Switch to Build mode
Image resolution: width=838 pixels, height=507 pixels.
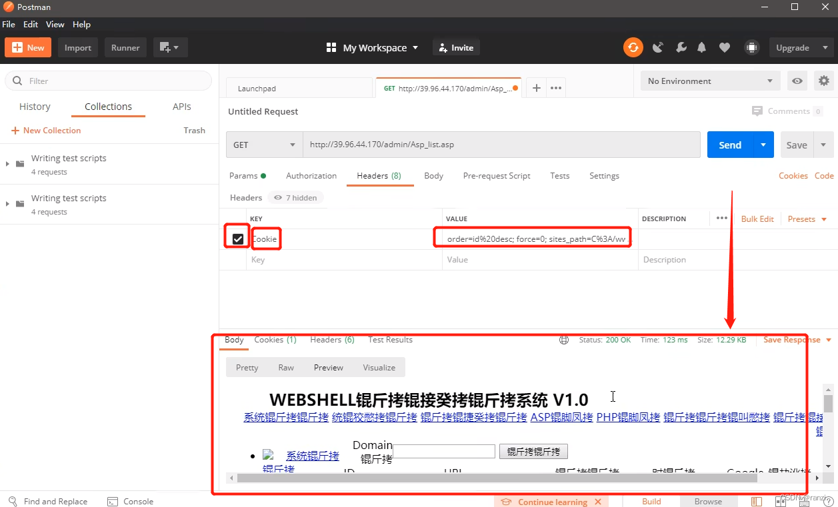(x=651, y=502)
